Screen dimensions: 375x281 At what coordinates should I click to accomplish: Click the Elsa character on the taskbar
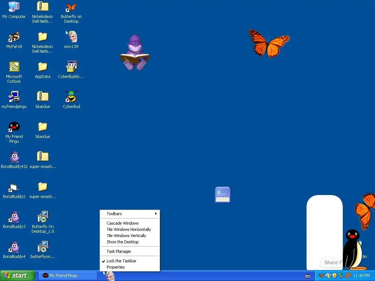110,276
